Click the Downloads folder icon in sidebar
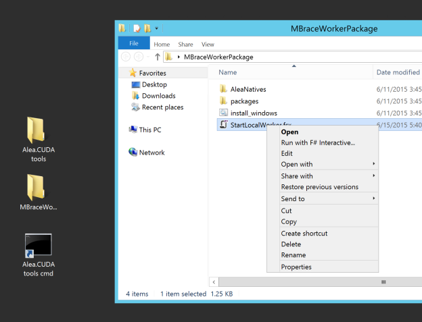 click(135, 95)
